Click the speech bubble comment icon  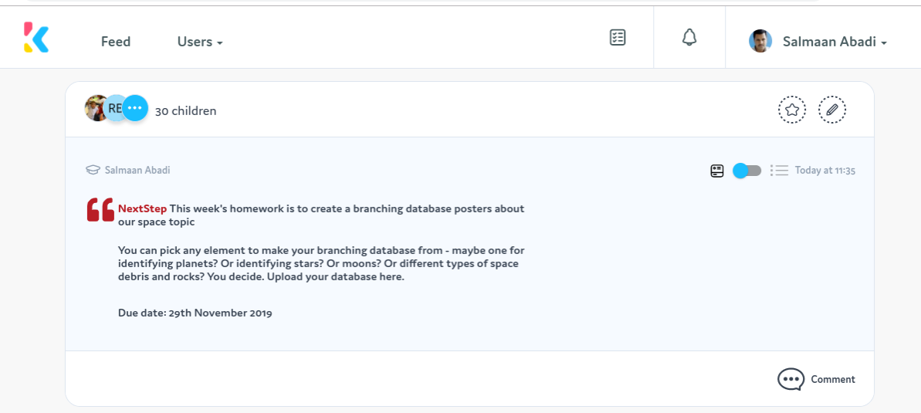tap(791, 380)
